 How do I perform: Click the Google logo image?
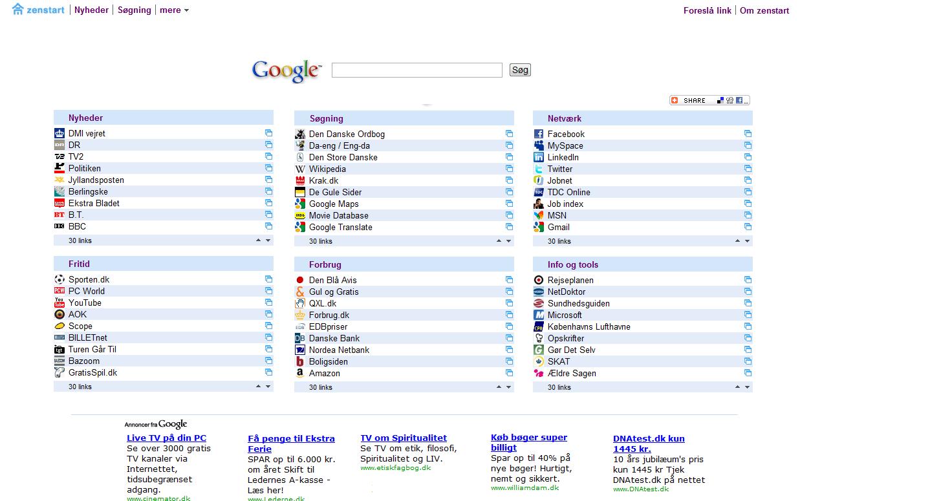coord(287,71)
